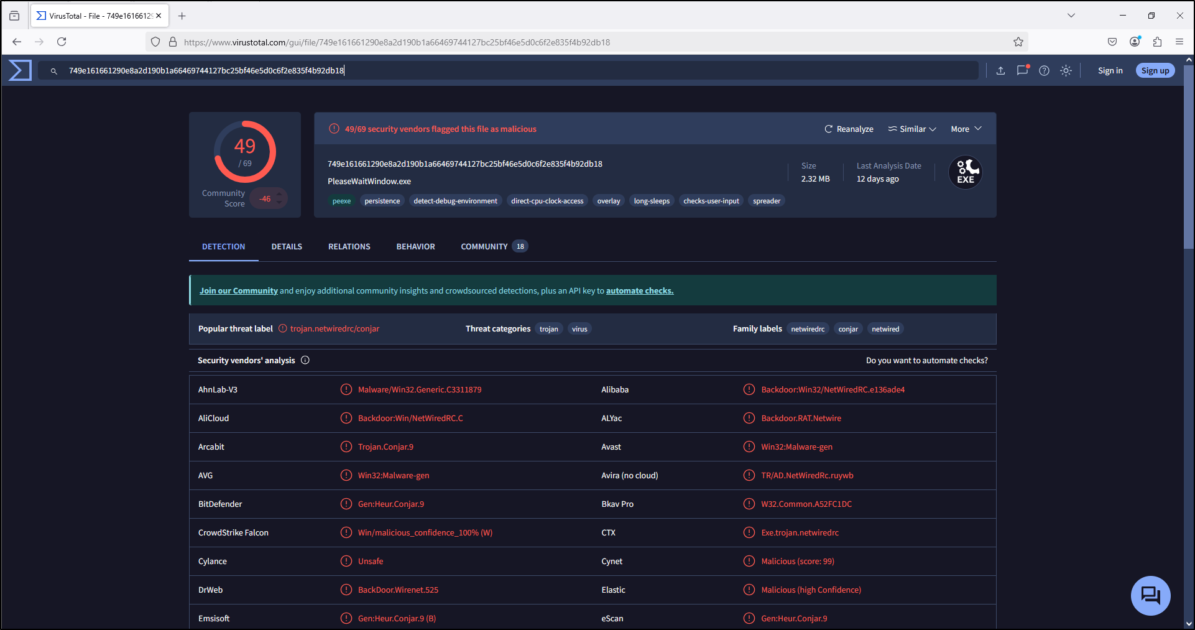Follow the Join our Community link

(239, 290)
